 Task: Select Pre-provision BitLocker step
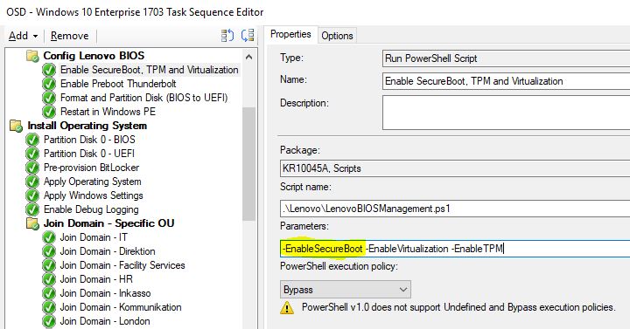tap(91, 168)
